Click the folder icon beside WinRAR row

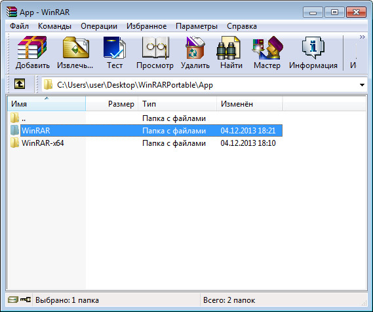pos(14,130)
